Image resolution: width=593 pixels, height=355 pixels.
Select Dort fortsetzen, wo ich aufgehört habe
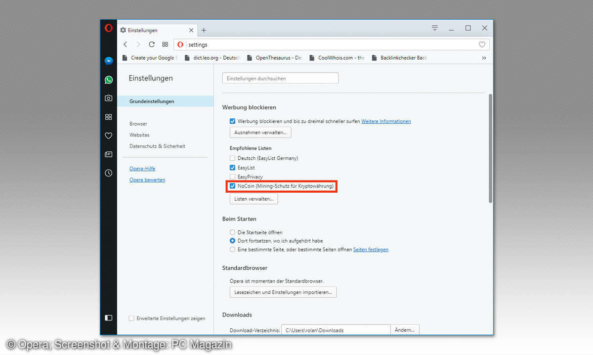(x=233, y=241)
